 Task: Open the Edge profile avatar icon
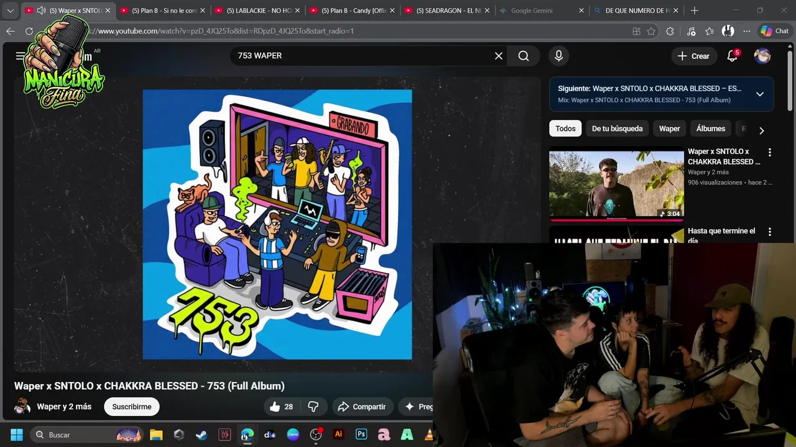click(x=728, y=31)
